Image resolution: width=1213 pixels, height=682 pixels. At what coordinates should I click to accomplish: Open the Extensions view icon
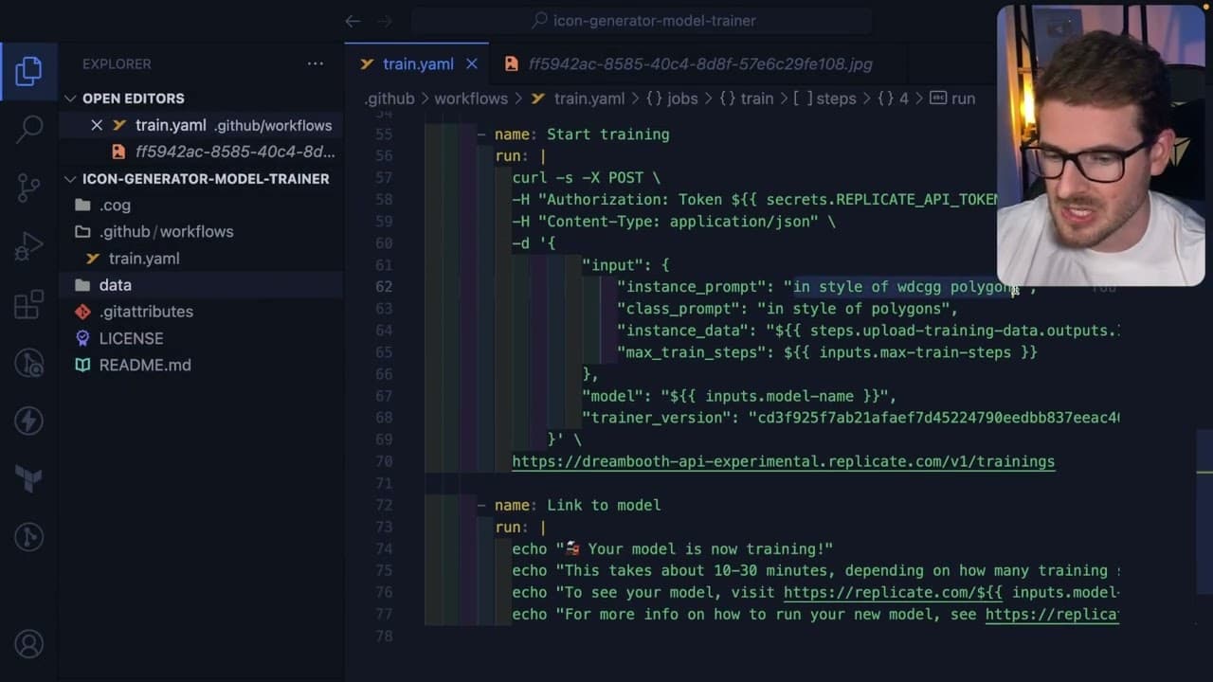tap(28, 304)
